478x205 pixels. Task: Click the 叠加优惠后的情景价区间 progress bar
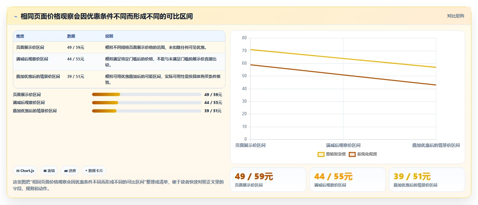147,111
